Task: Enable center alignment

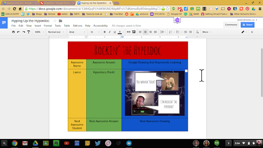Action: (145, 32)
